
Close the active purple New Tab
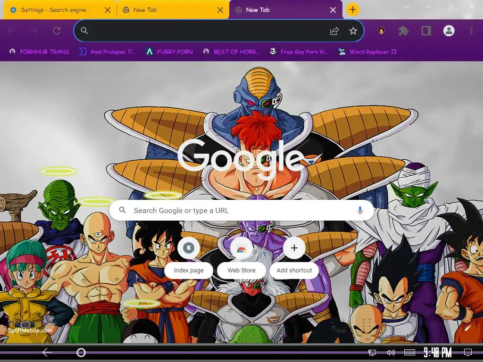tap(333, 10)
